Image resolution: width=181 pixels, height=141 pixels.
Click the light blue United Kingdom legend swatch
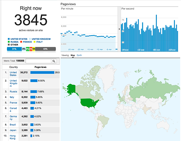[30, 39]
